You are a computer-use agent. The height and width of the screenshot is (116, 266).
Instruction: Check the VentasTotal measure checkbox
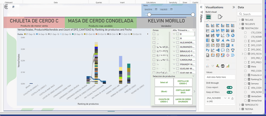tap(245, 100)
